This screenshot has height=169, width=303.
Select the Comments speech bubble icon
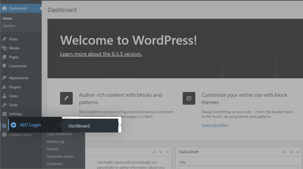[x=4, y=66]
